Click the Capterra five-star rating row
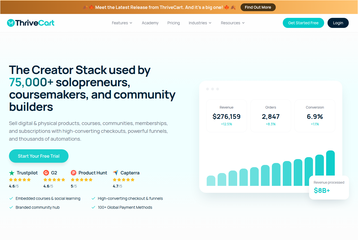 pyautogui.click(x=124, y=180)
